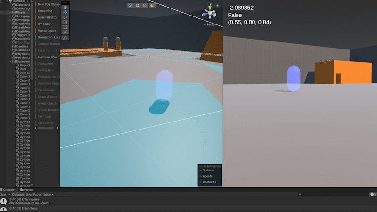Screen dimensions: 377x212
Task: Open the custom editor tools button
Action: 65,38
